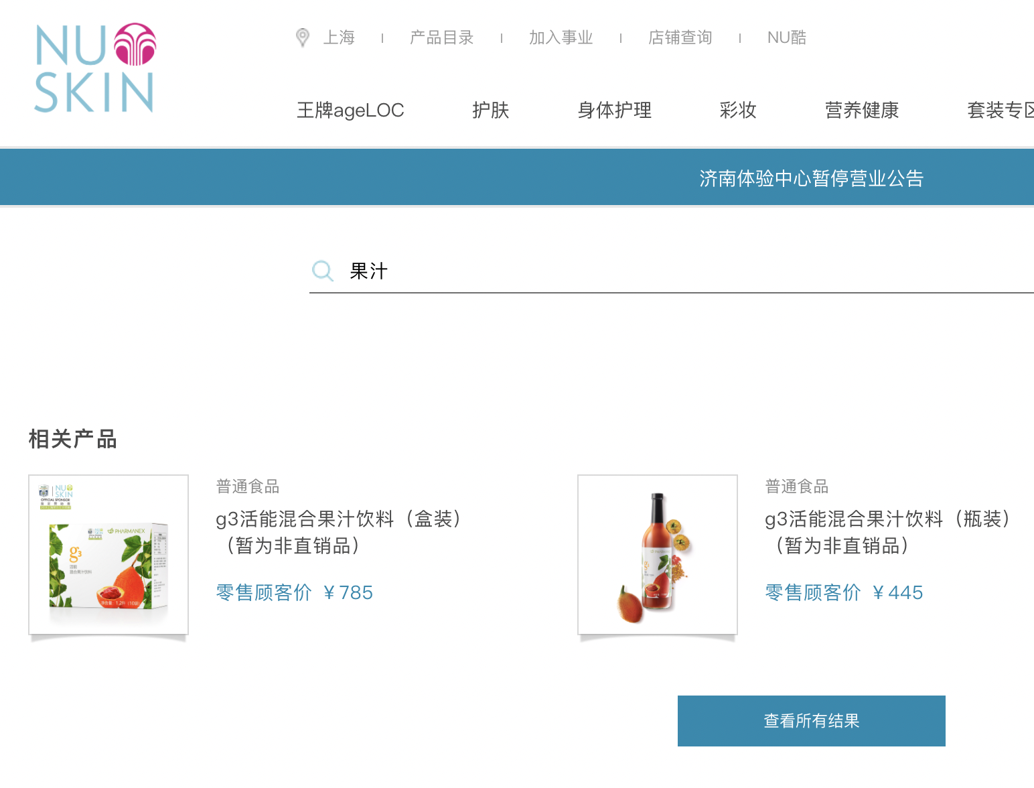Image resolution: width=1034 pixels, height=788 pixels.
Task: Open g3活能混合果汁饮料（盒装）product title link
Action: (x=338, y=532)
